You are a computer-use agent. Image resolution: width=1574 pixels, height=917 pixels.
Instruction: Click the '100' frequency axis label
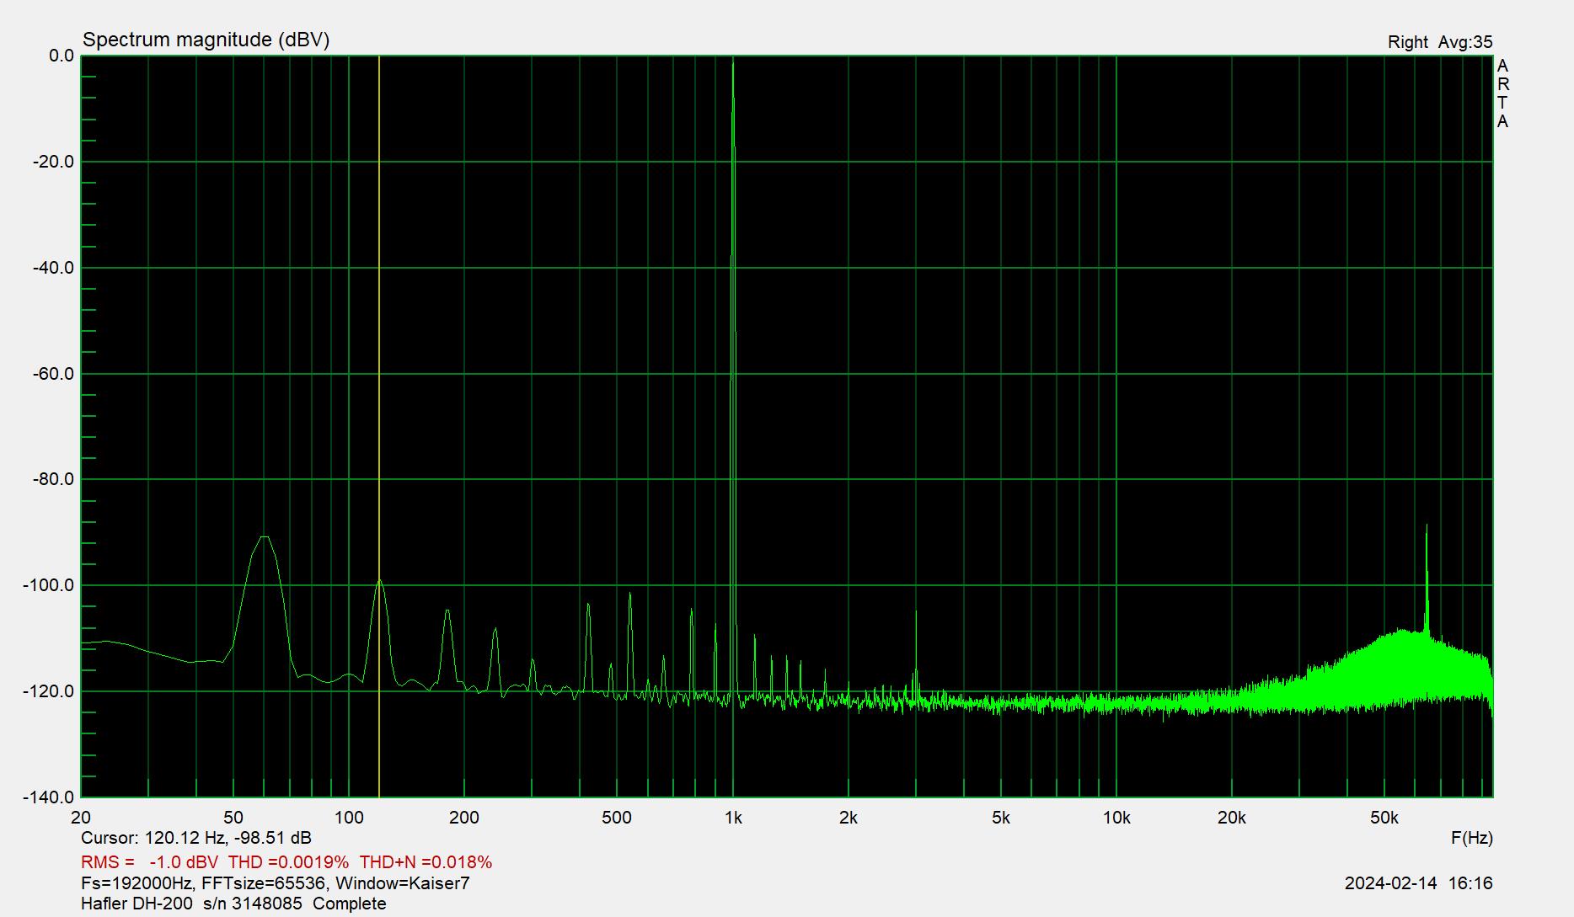[x=349, y=818]
